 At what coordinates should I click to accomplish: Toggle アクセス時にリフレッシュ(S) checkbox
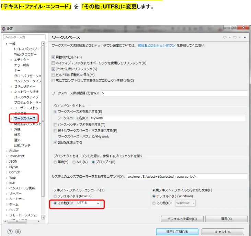(53, 69)
